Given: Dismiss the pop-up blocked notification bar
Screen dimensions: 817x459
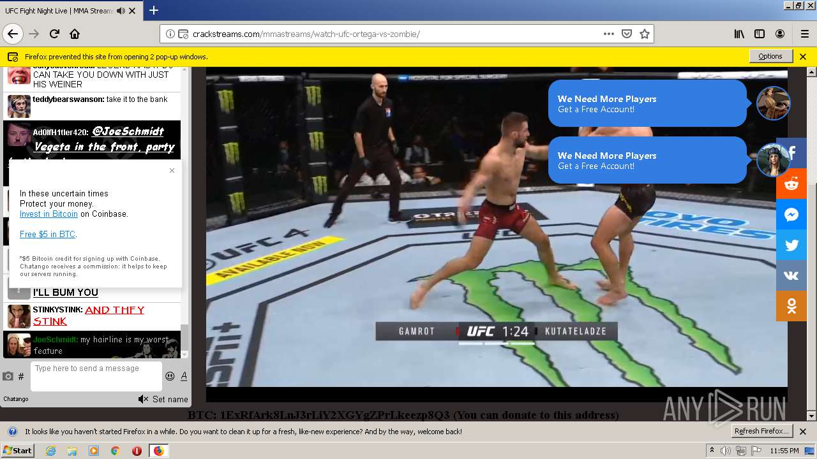Looking at the screenshot, I should (x=803, y=56).
